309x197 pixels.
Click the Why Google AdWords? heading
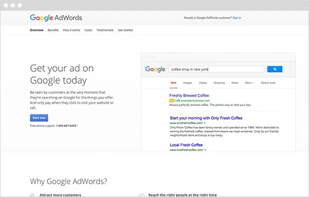[x=69, y=181]
